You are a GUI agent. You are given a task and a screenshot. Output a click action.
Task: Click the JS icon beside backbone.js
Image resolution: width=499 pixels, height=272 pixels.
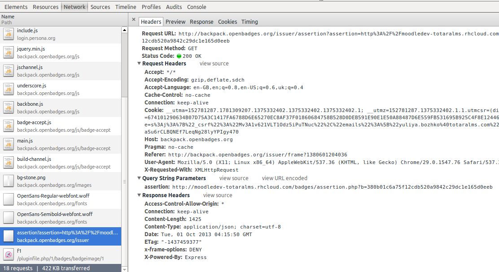click(9, 108)
